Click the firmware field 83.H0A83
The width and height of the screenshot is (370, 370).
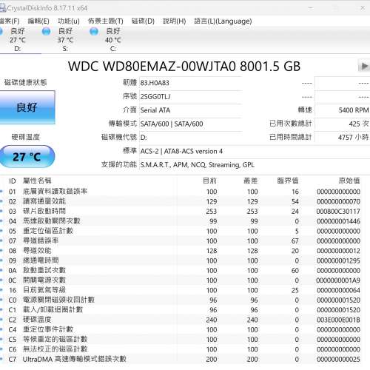point(190,83)
